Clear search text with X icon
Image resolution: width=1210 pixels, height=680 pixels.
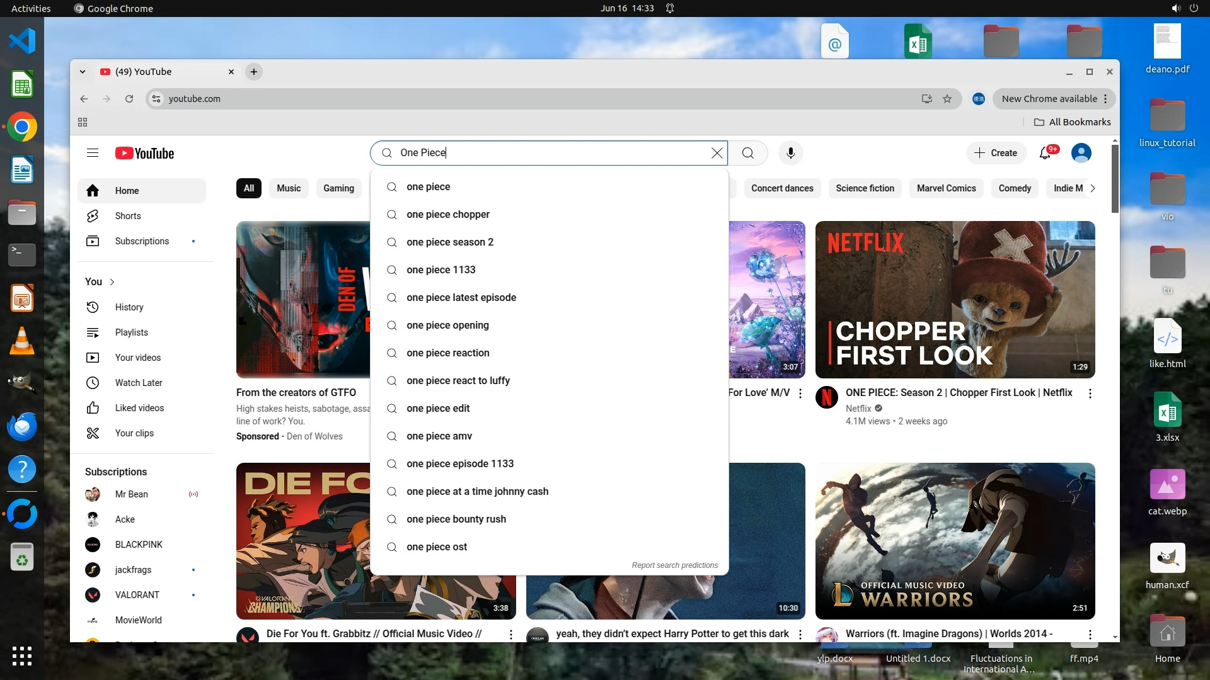[717, 153]
